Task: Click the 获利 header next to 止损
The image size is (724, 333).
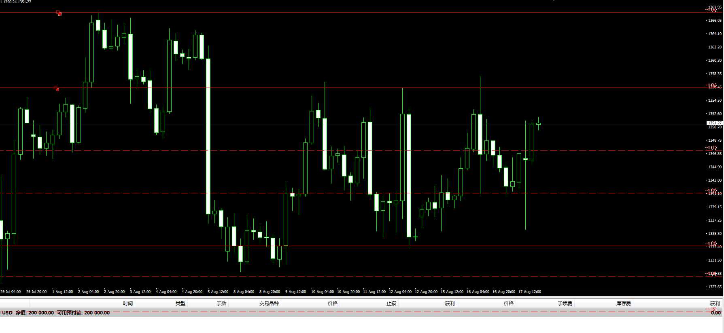Action: tap(450, 304)
